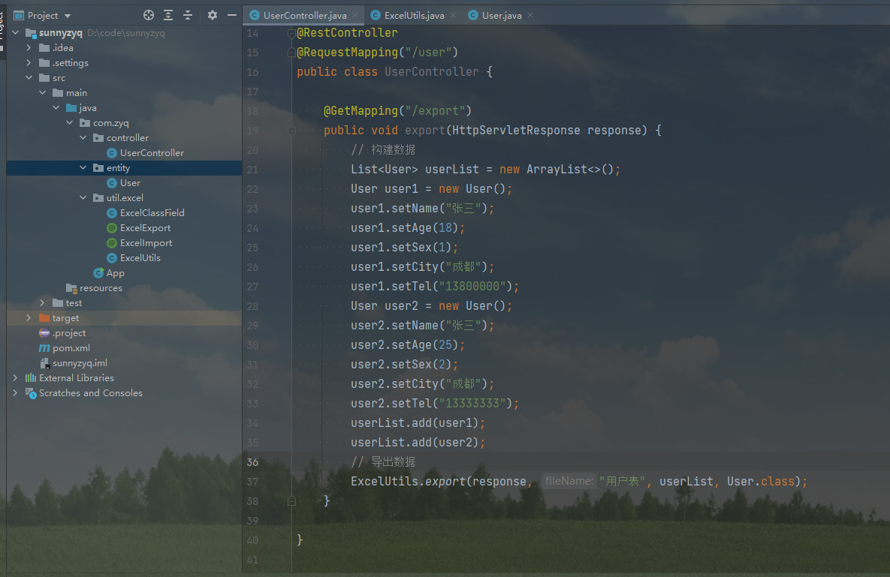
Task: Click the Expand All icon in Project panel
Action: 168,15
